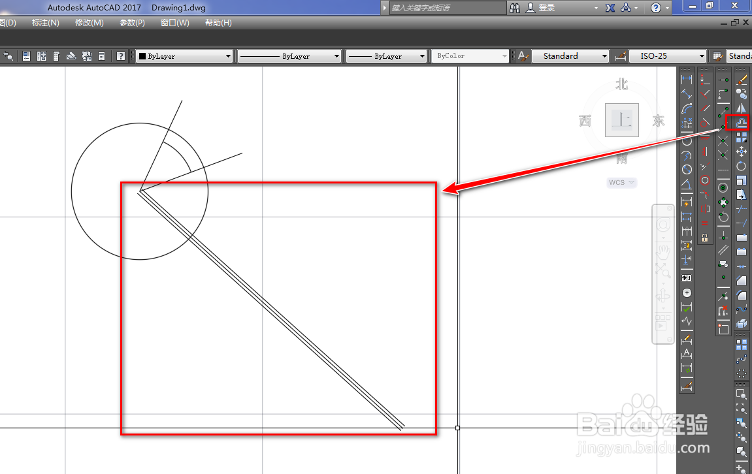Select the Diameter dimension tool

click(x=687, y=169)
